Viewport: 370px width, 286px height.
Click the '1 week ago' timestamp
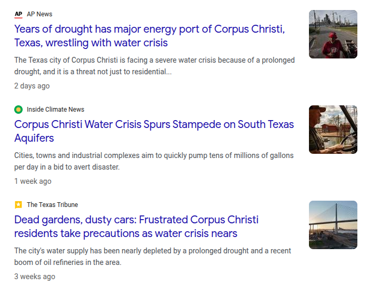[x=33, y=181]
